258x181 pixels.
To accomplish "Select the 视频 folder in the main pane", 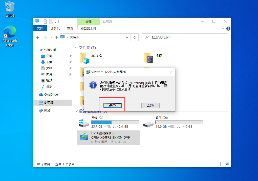I will click(153, 58).
